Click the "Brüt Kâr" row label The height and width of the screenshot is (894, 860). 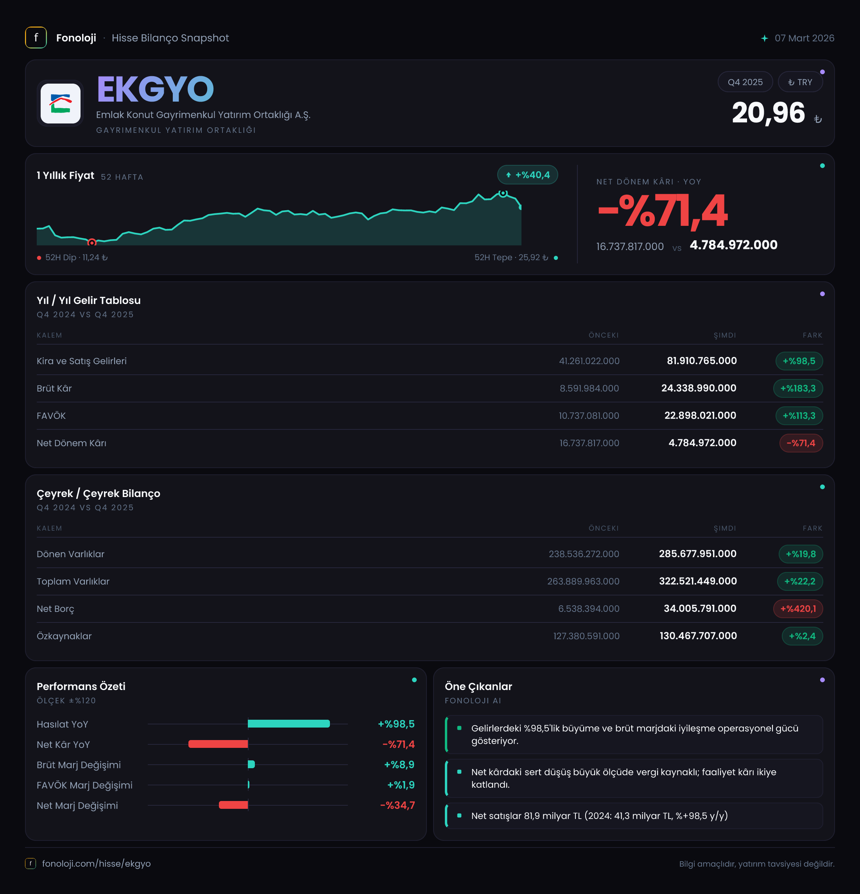tap(54, 388)
